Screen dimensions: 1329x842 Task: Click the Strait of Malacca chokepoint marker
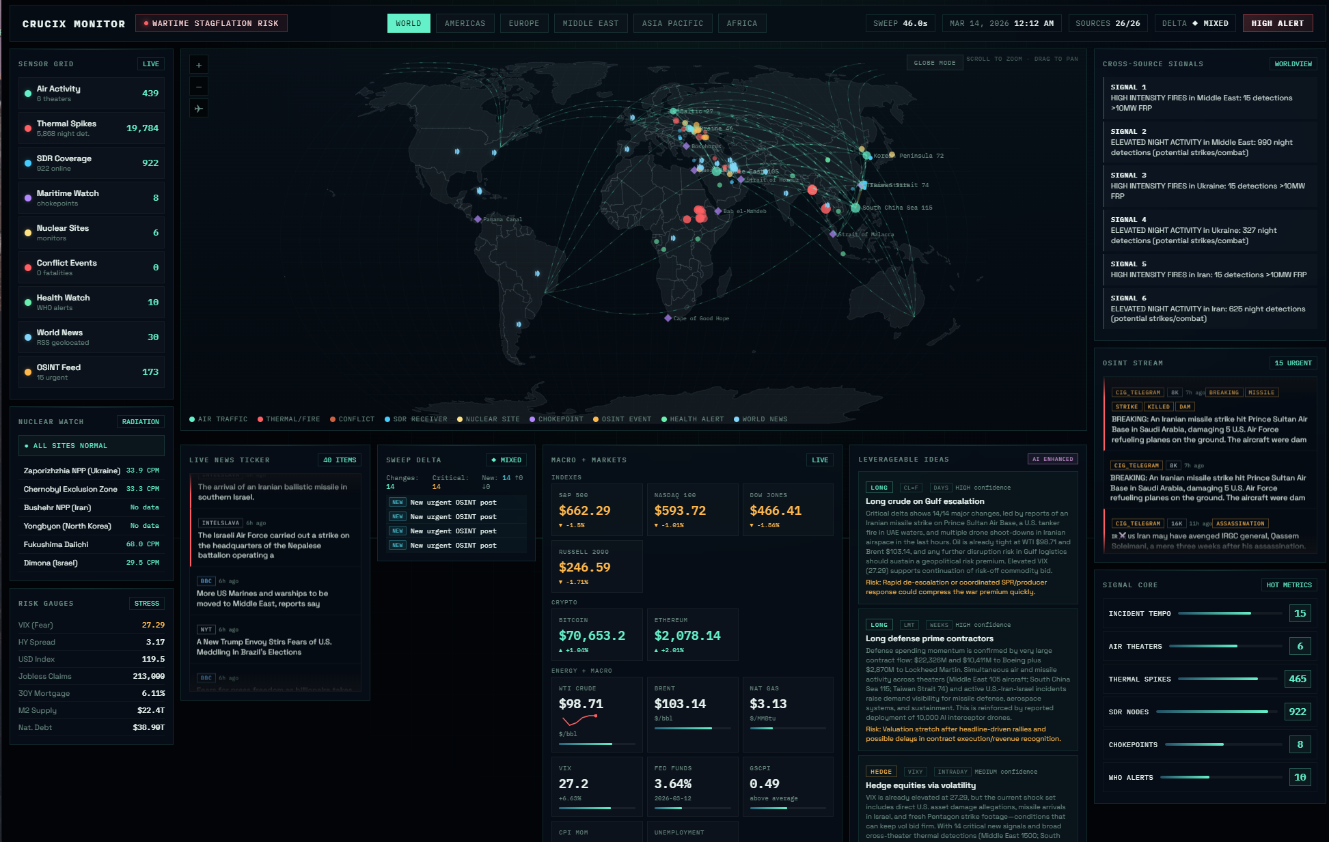(x=834, y=234)
